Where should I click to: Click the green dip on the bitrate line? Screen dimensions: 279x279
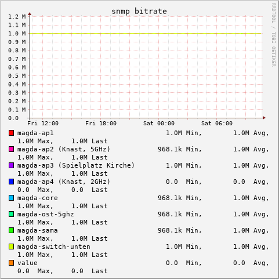(x=242, y=34)
